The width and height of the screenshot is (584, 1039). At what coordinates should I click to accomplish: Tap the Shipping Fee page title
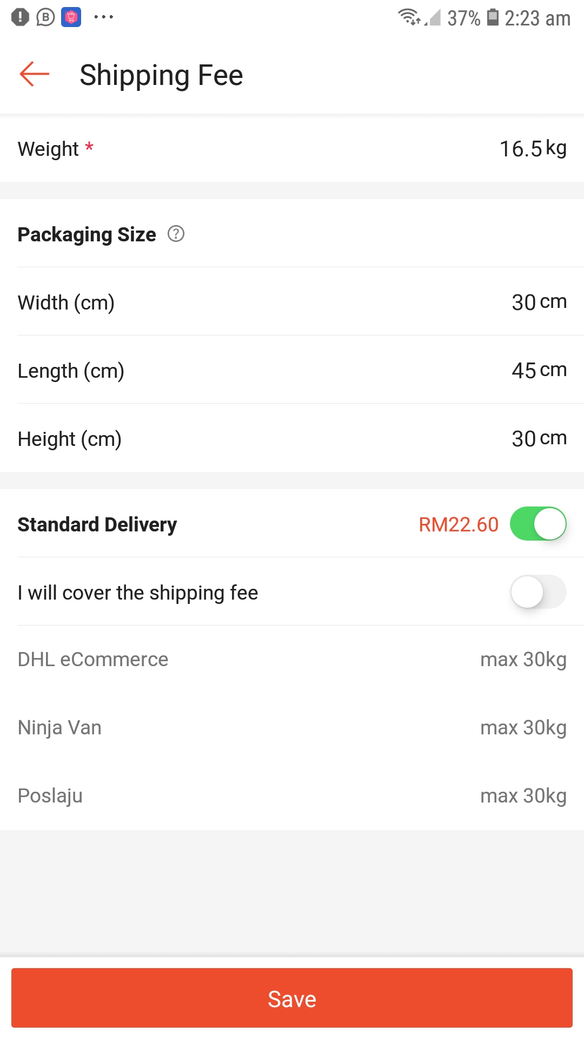point(161,75)
